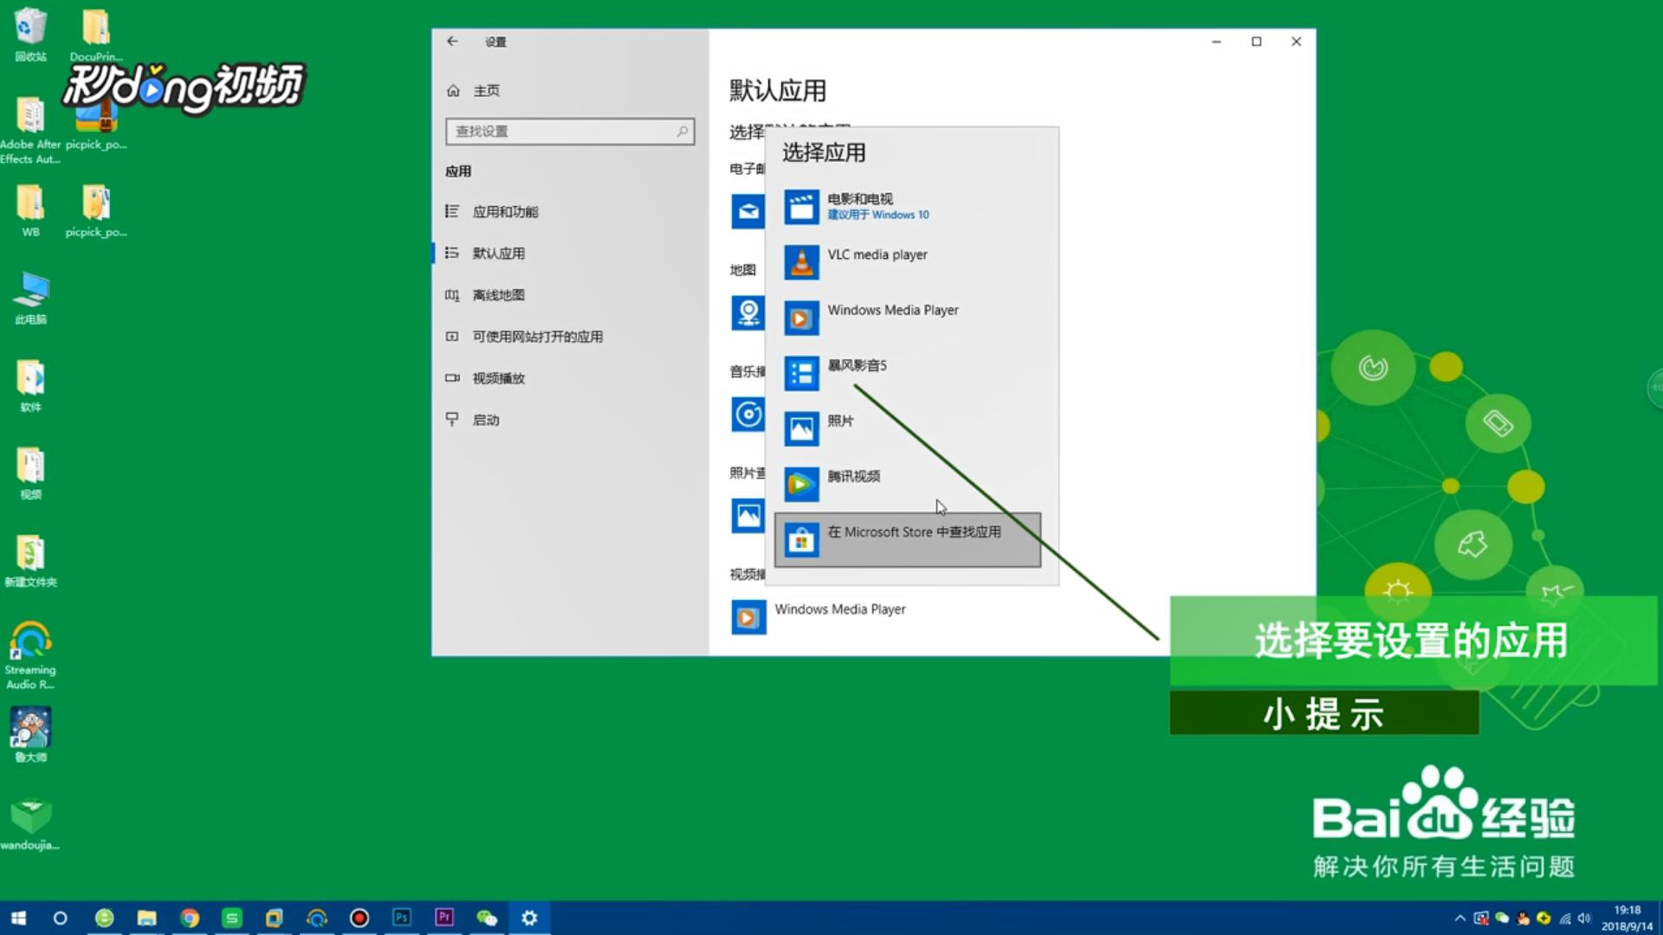The height and width of the screenshot is (935, 1663).
Task: Select 腾讯视频 app
Action: (x=908, y=484)
